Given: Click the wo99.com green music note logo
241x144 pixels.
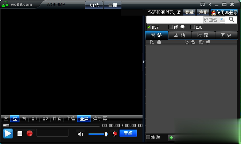Looking at the screenshot, I should tap(5, 4).
